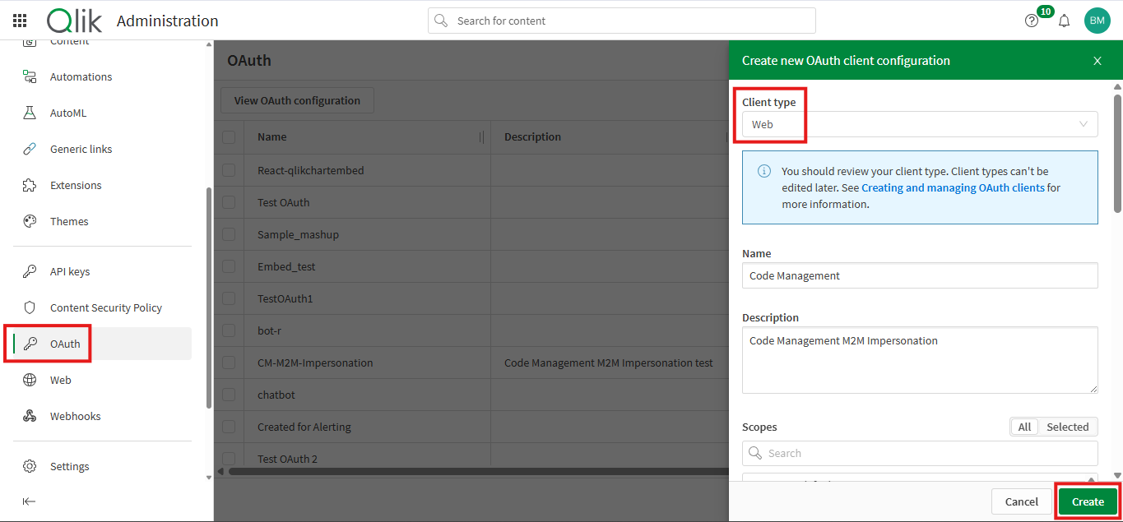Click the Themes palette icon
Image resolution: width=1123 pixels, height=522 pixels.
coord(30,221)
